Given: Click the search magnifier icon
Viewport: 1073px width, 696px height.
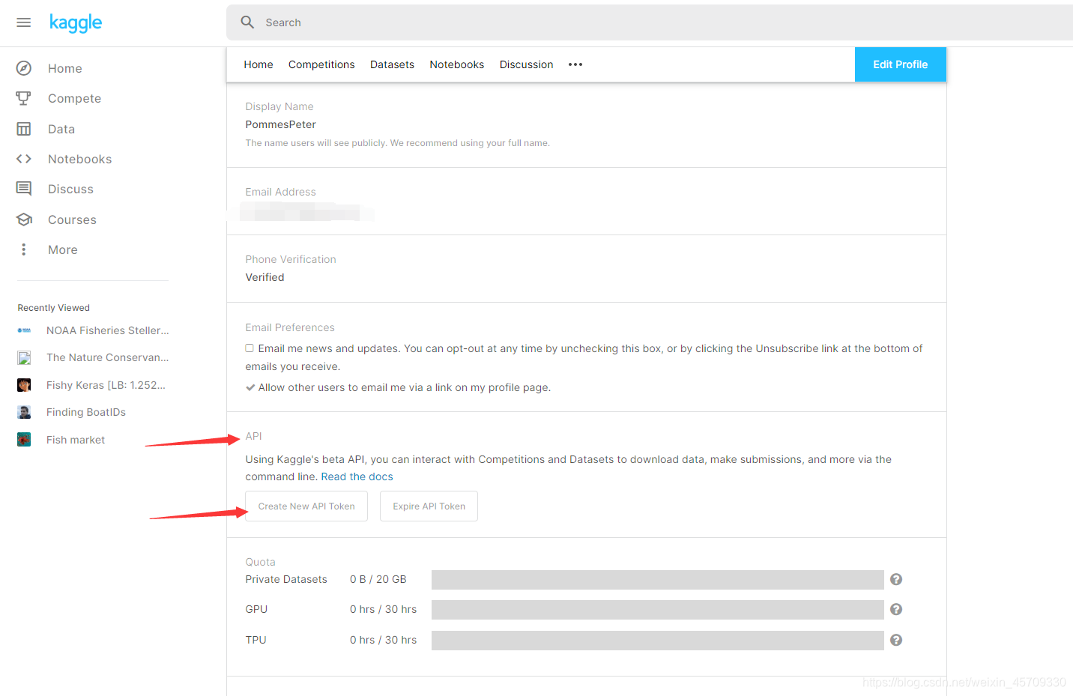Looking at the screenshot, I should click(x=247, y=22).
